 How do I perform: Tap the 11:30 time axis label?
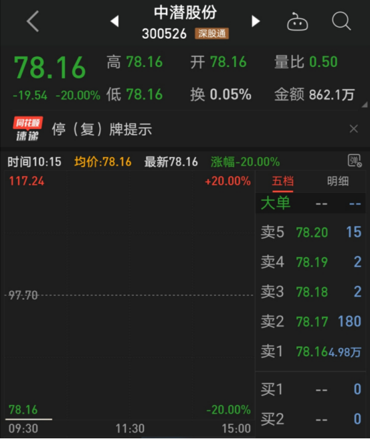tap(130, 429)
